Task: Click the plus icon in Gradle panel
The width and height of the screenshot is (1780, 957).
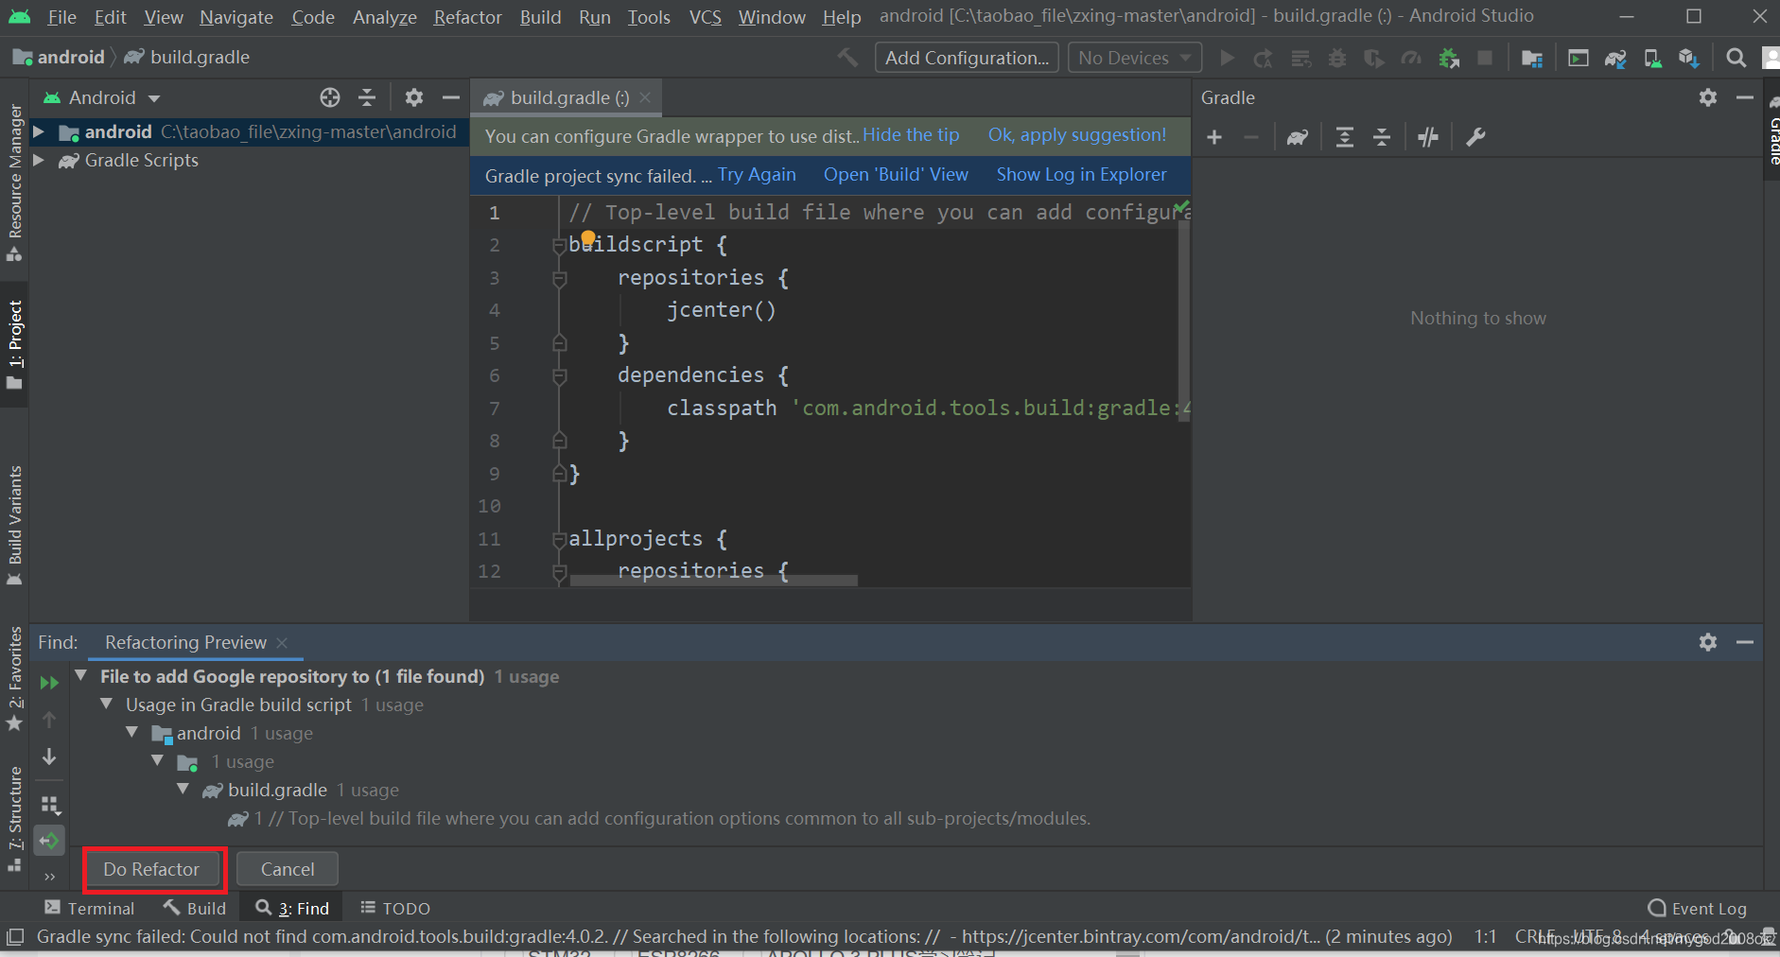Action: click(x=1214, y=137)
